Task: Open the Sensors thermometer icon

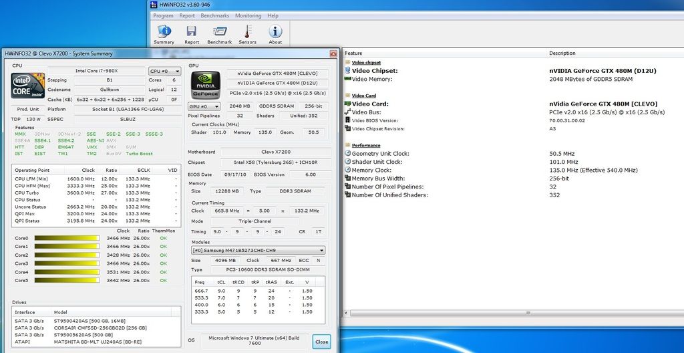Action: tap(247, 31)
